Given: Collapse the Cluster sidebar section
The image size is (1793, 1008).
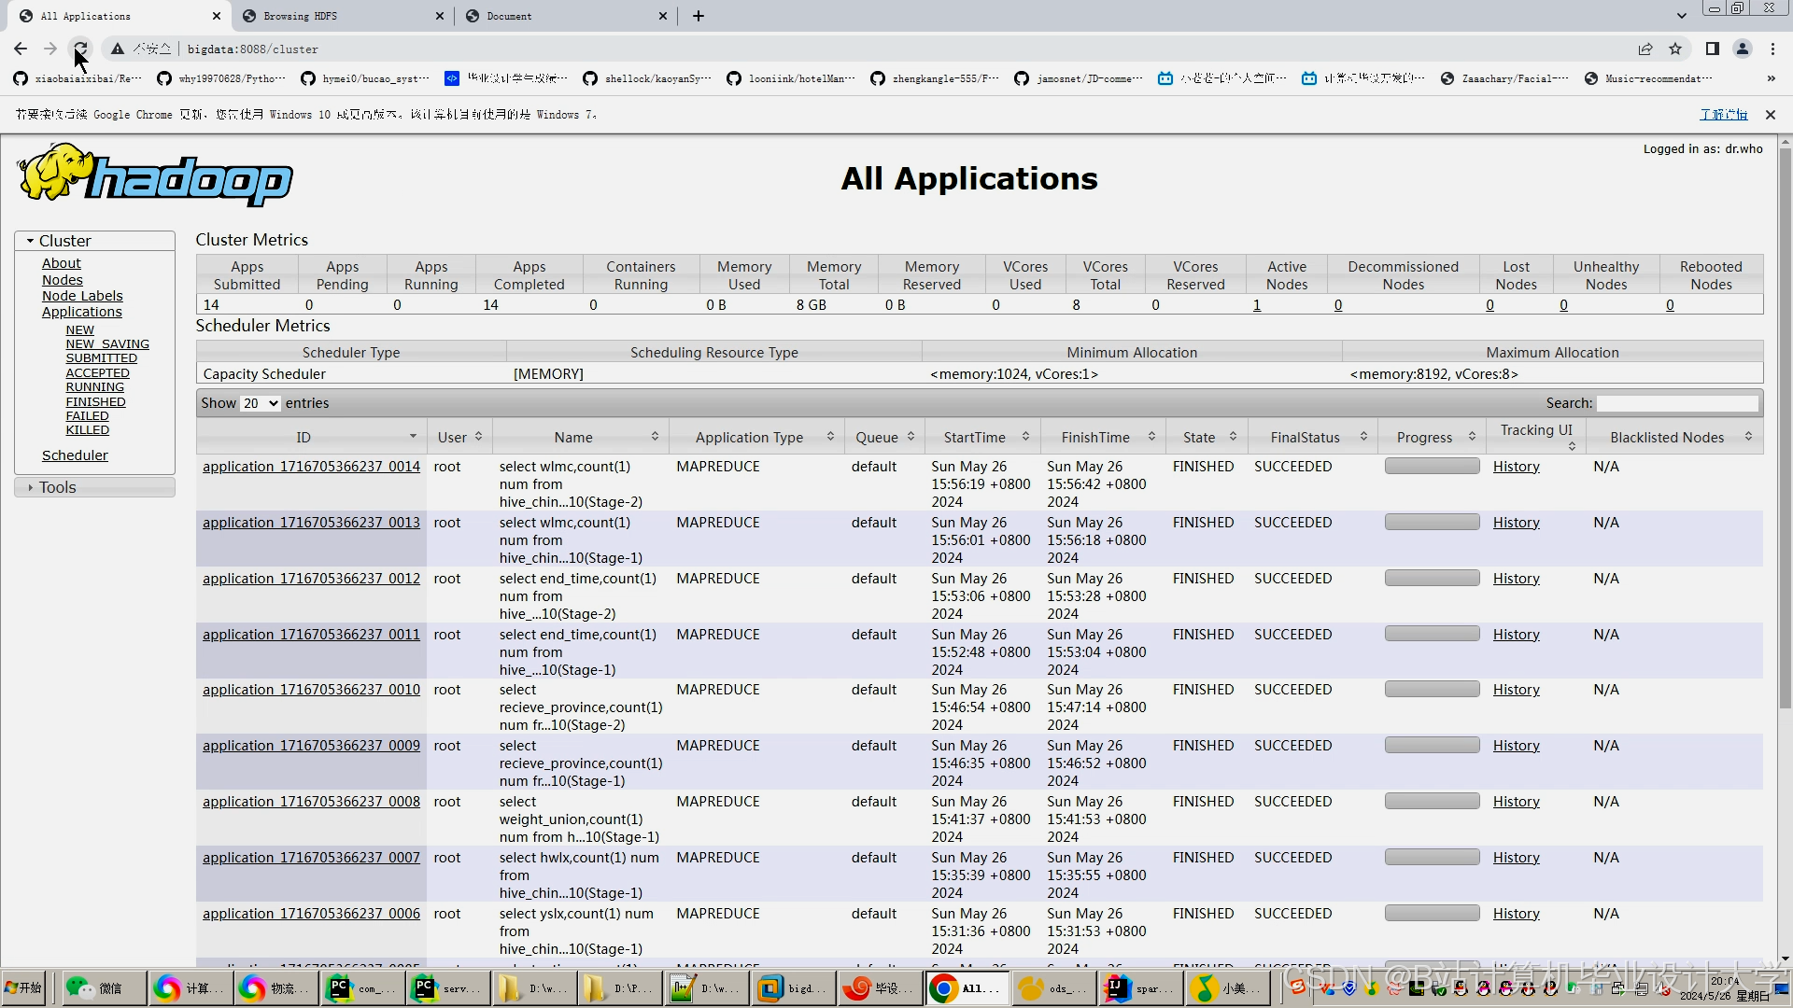Looking at the screenshot, I should coord(64,241).
